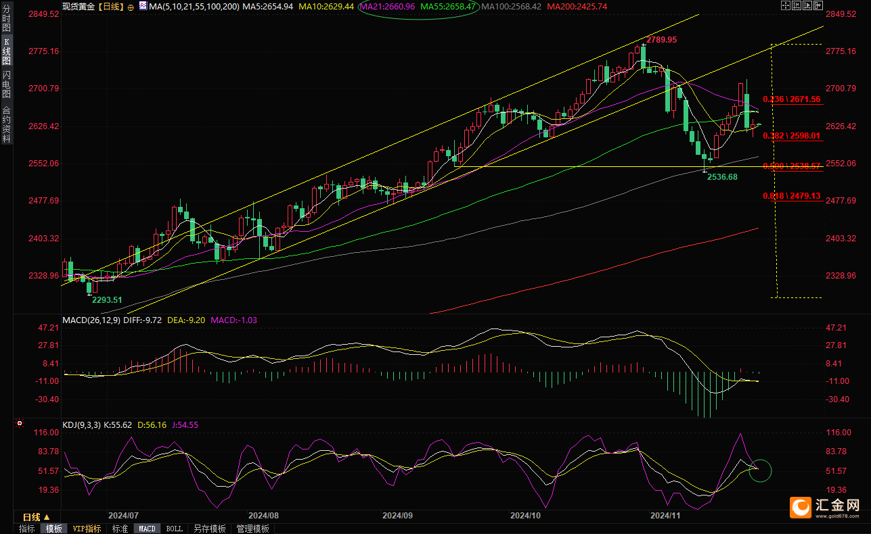
Task: Click the K:55.62 value
Action: pyautogui.click(x=119, y=425)
